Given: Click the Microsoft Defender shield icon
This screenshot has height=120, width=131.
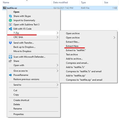Looking at the screenshot, I should coord(11,57).
